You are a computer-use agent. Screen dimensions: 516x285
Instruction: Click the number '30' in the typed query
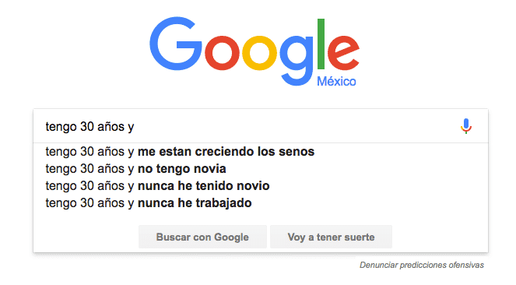click(x=87, y=126)
